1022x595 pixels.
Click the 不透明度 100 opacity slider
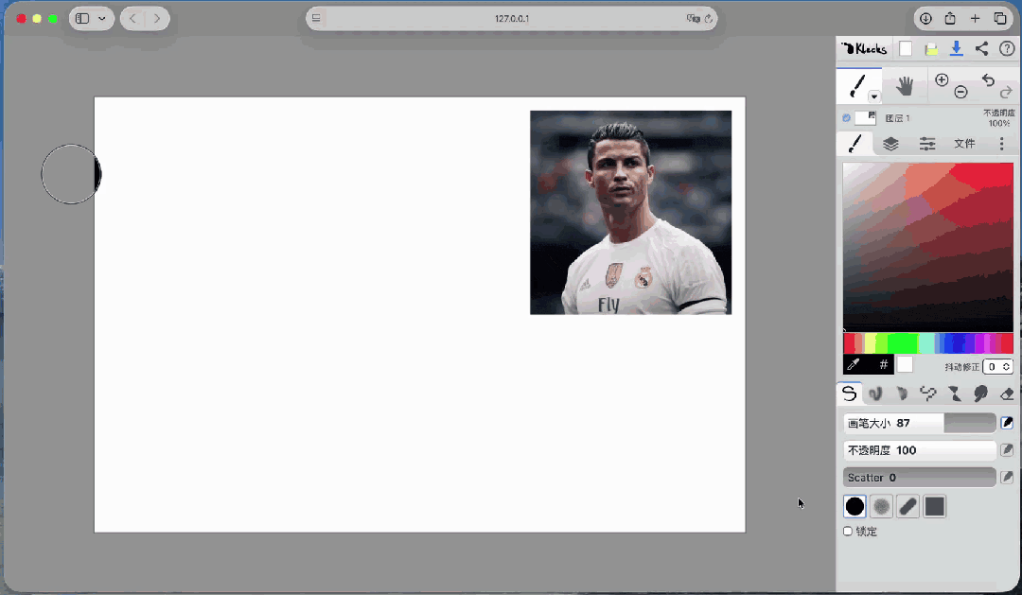click(x=920, y=450)
